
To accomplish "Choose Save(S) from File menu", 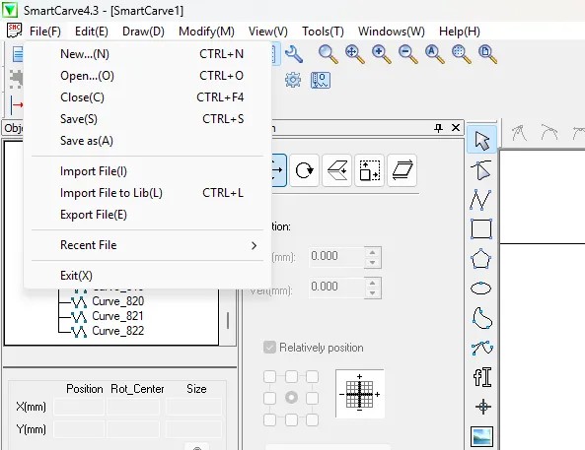I will click(x=147, y=119).
